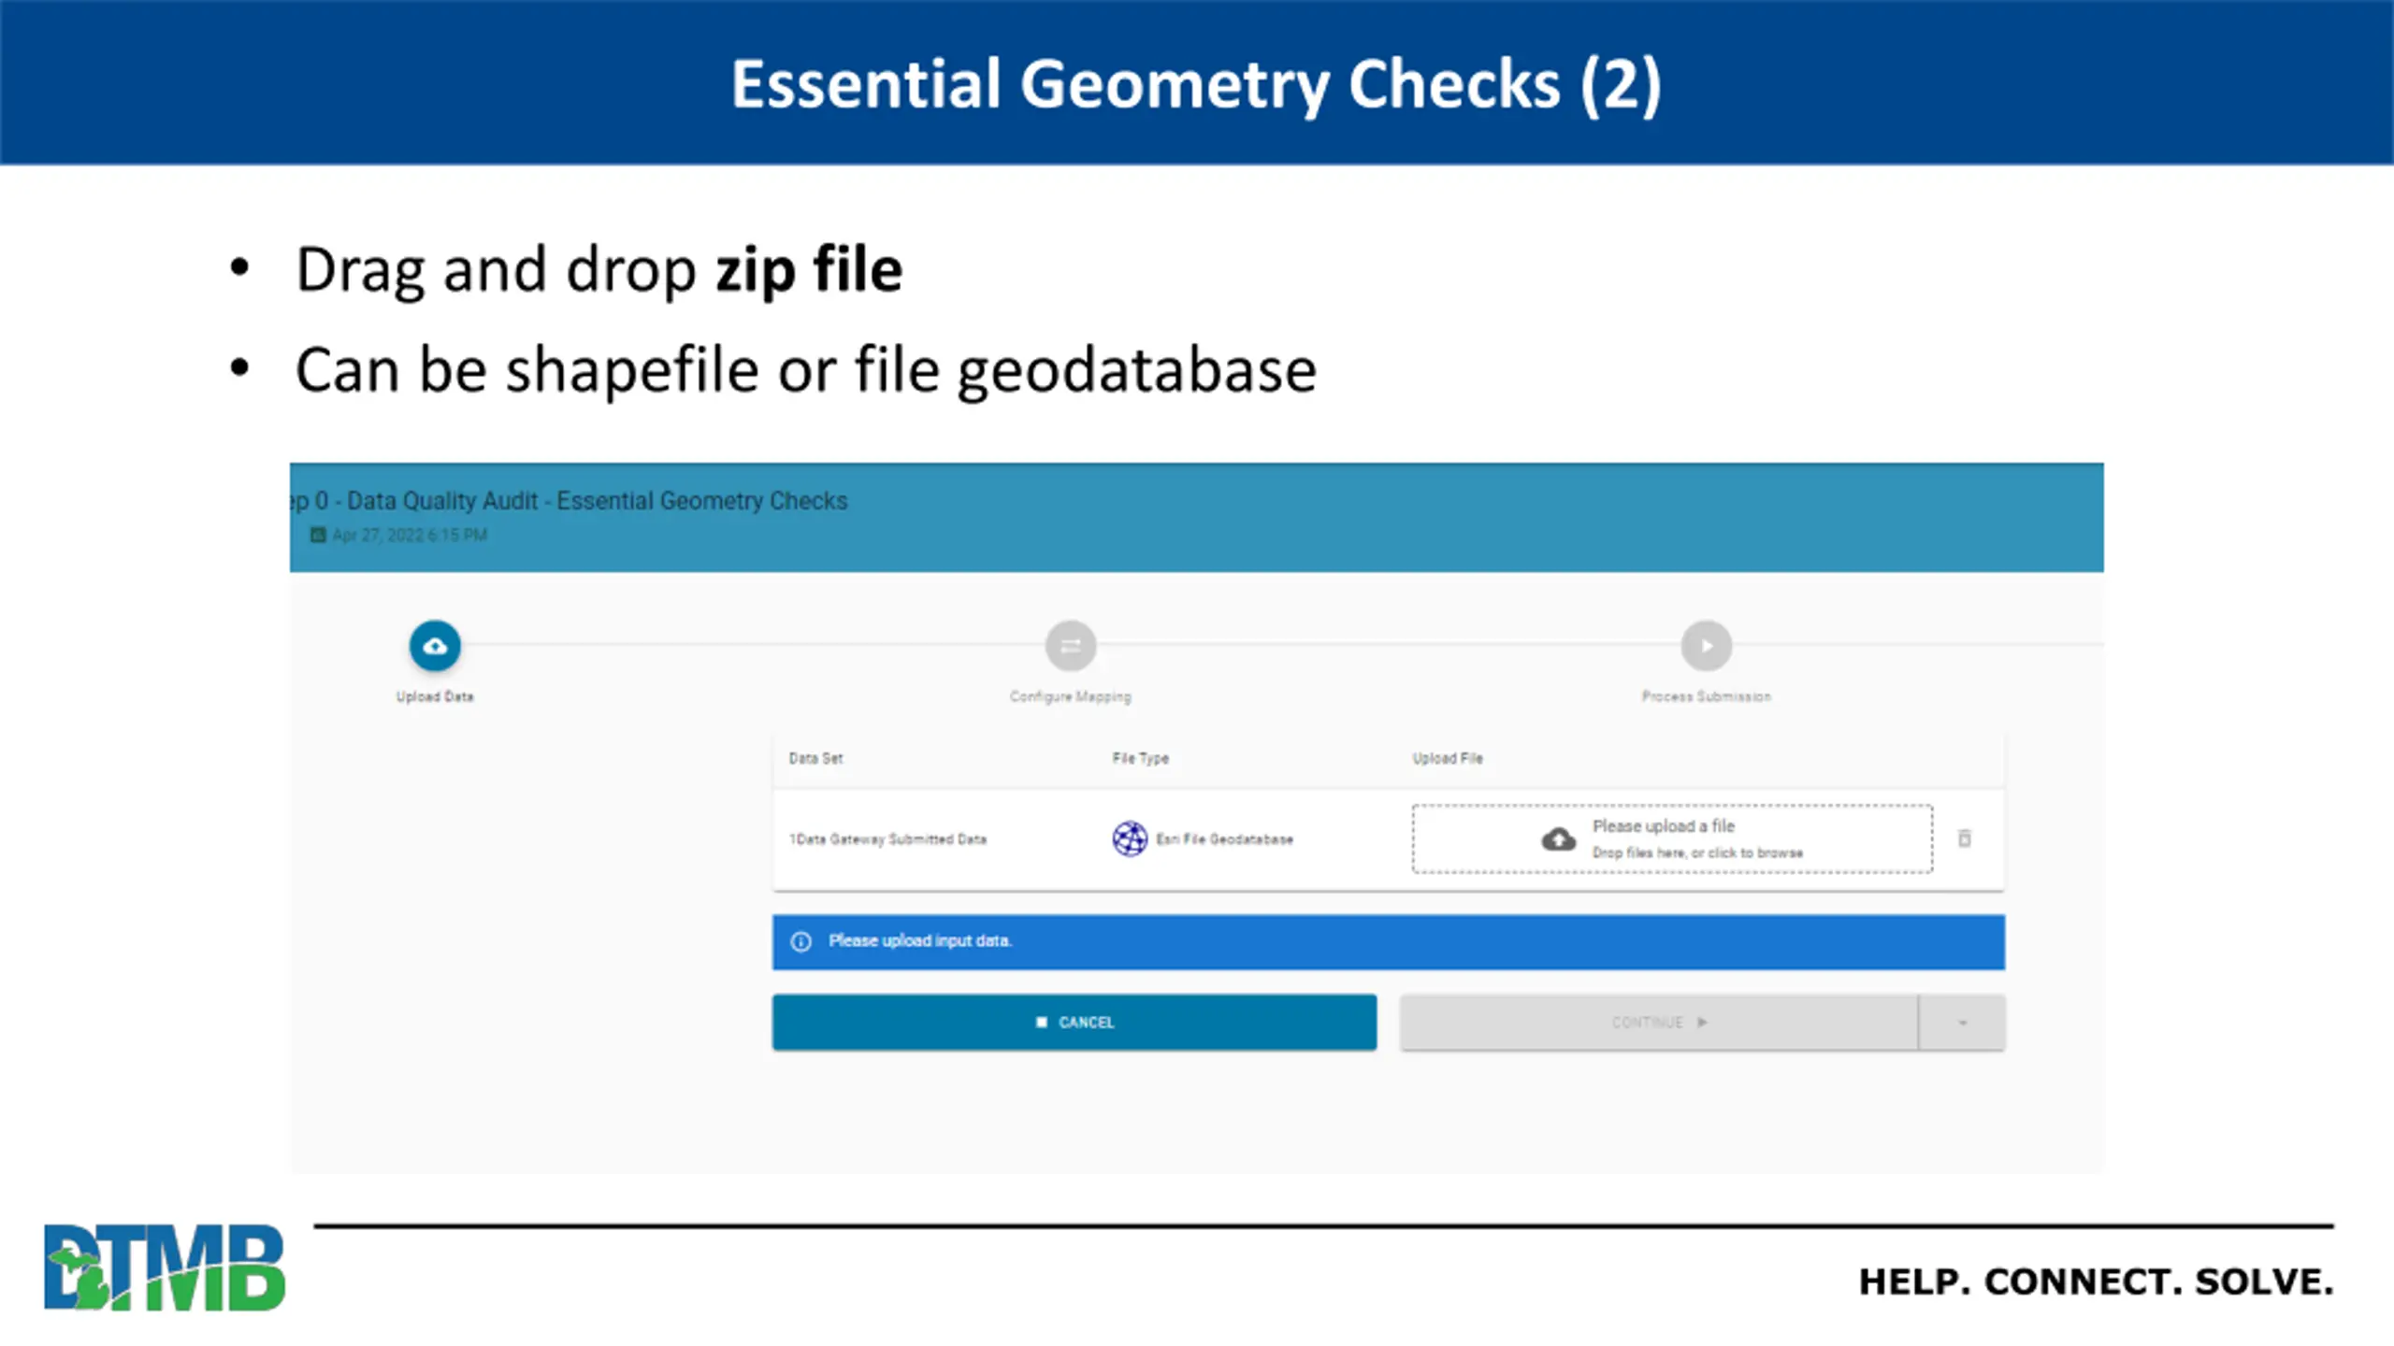Click 'Data Quality Audit - Essential Geometry Checks' title
Viewport: 2394px width, 1346px height.
(x=598, y=501)
